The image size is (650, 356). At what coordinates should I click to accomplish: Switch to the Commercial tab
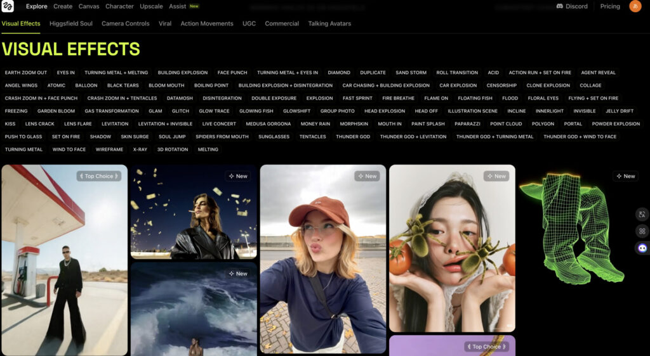click(282, 23)
